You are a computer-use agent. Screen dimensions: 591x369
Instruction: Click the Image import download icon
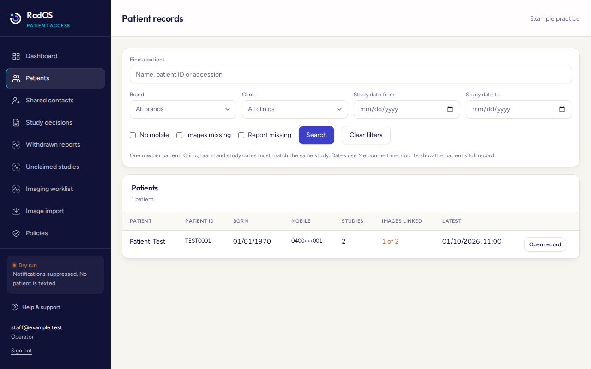click(16, 211)
